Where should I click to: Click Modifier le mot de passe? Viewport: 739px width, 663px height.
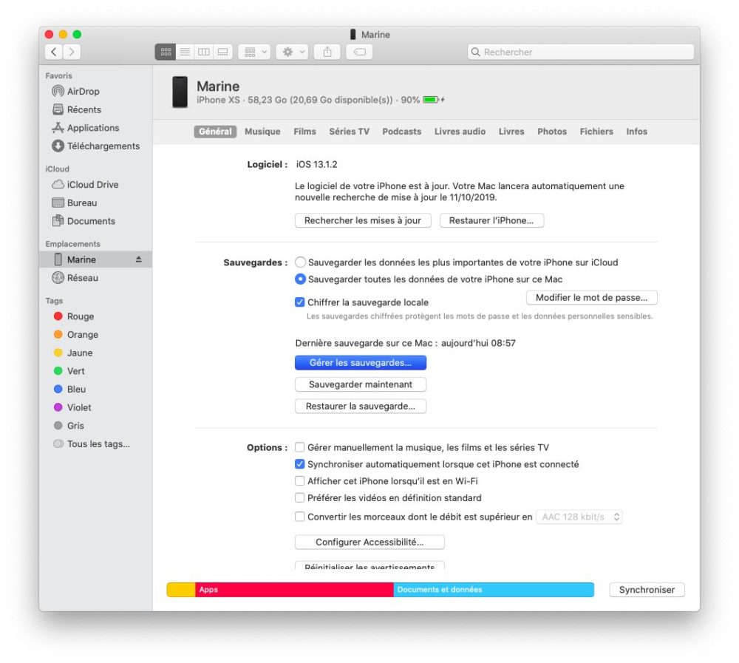coord(591,298)
